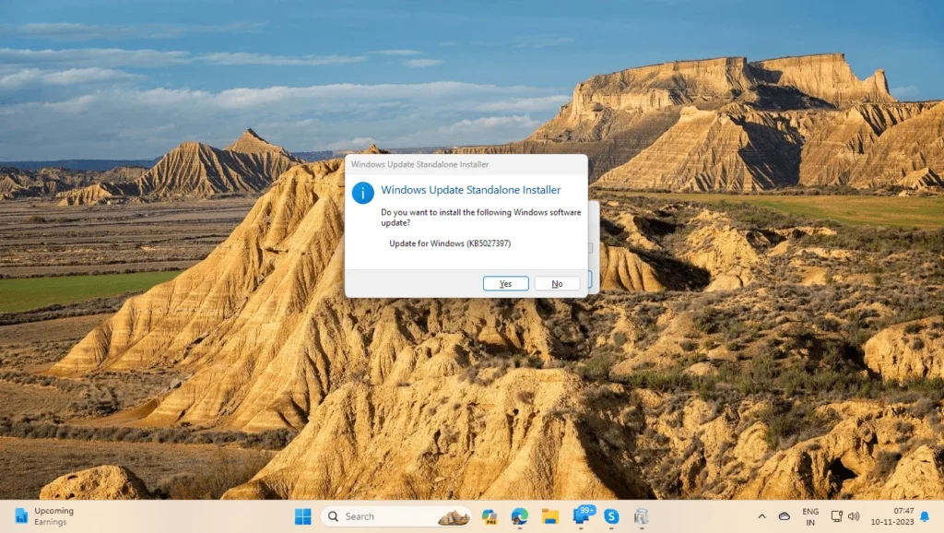The width and height of the screenshot is (944, 533).
Task: Click the dialog title bar text
Action: [419, 164]
